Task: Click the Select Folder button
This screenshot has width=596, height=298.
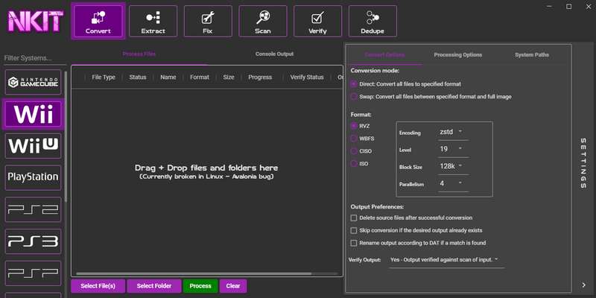Action: 154,286
